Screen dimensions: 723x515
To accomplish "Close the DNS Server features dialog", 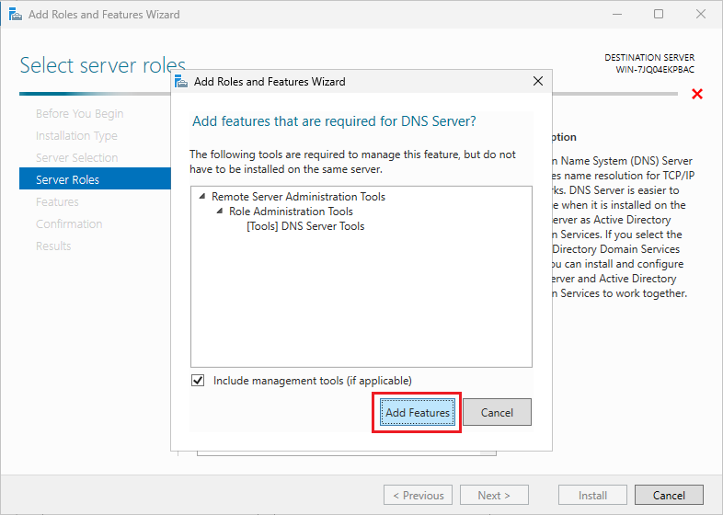I will coord(538,82).
